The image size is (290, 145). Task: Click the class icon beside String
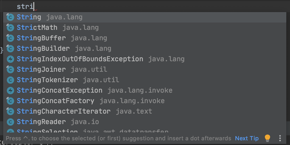[x=10, y=17]
